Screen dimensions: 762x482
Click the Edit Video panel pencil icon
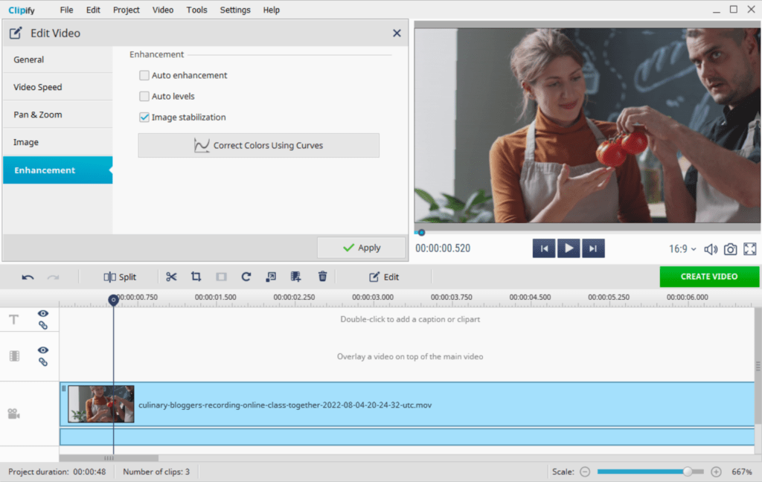click(x=16, y=33)
